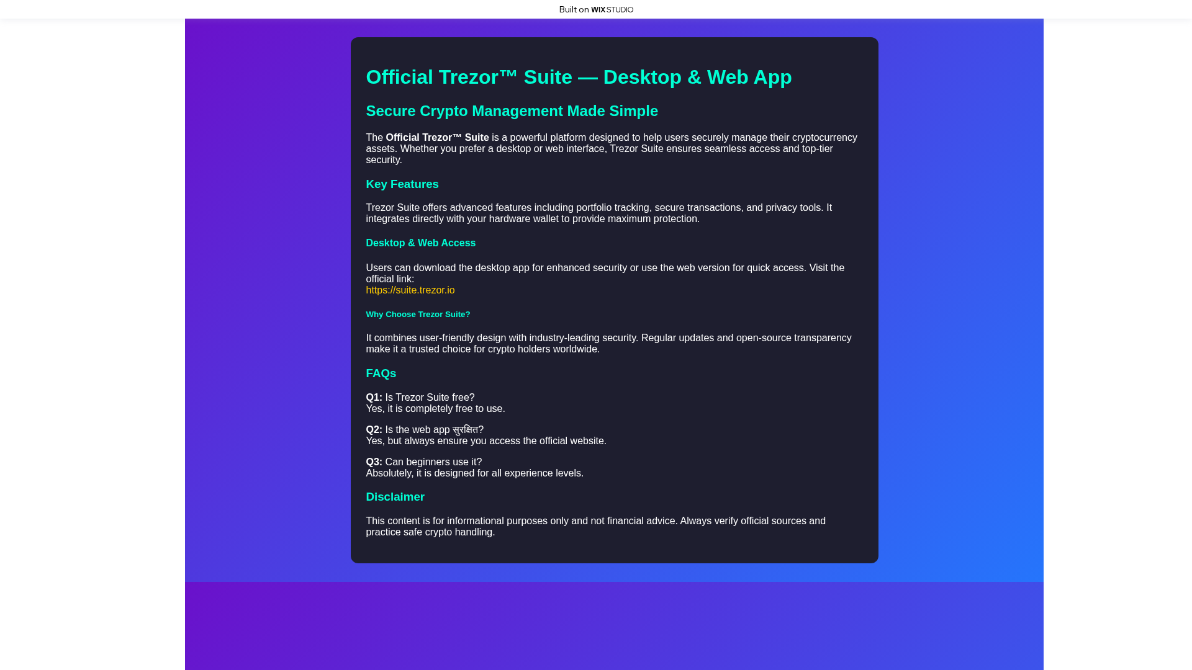Screen dimensions: 1192x670
Task: Click the Why Choose Trezor Suite heading
Action: point(418,315)
